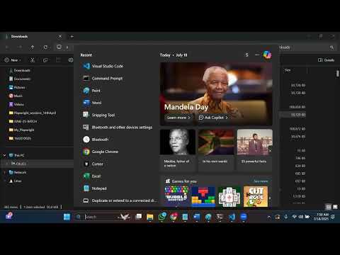Add a new File Explorer tab
Viewport: 340px width, 255px height.
[x=72, y=37]
